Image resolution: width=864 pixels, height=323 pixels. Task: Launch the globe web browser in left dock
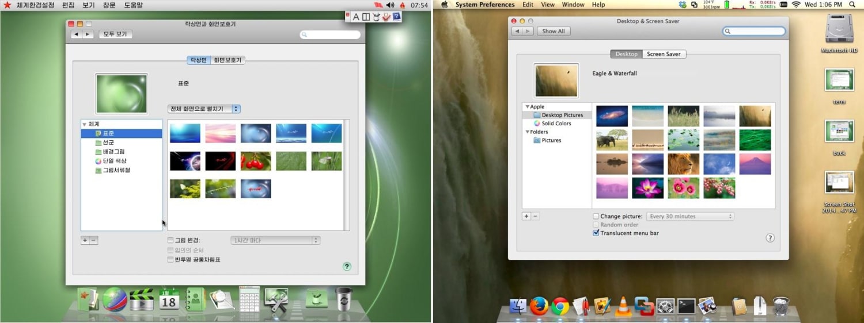click(115, 299)
